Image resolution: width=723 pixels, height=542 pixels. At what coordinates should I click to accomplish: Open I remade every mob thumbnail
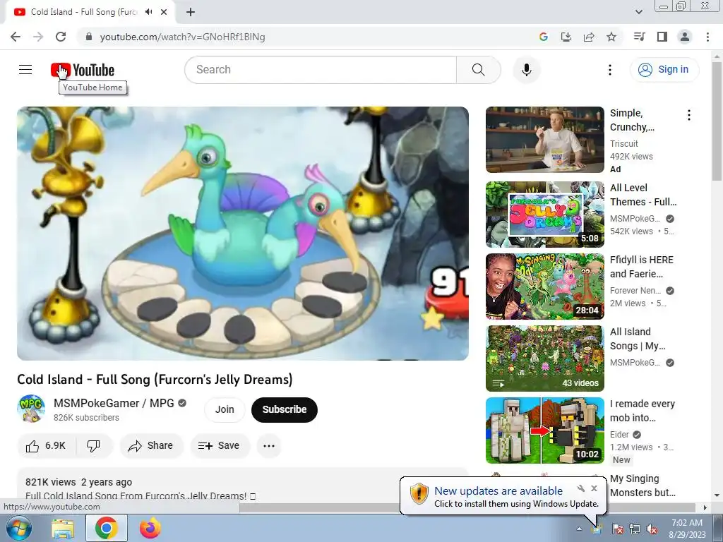544,430
